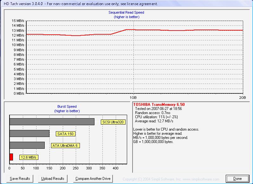Click the gray ATA UltraDMA 6 bar
This screenshot has height=184, width=253.
point(27,145)
